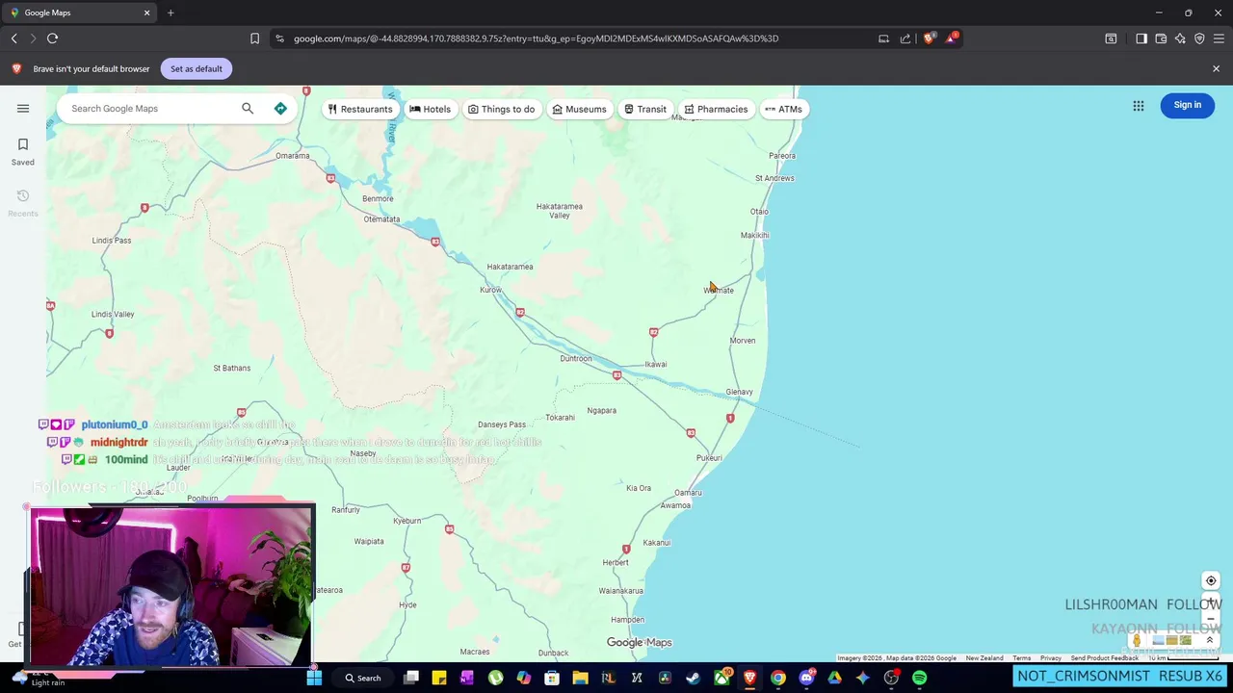
Task: Open the Recents panel
Action: [x=23, y=202]
